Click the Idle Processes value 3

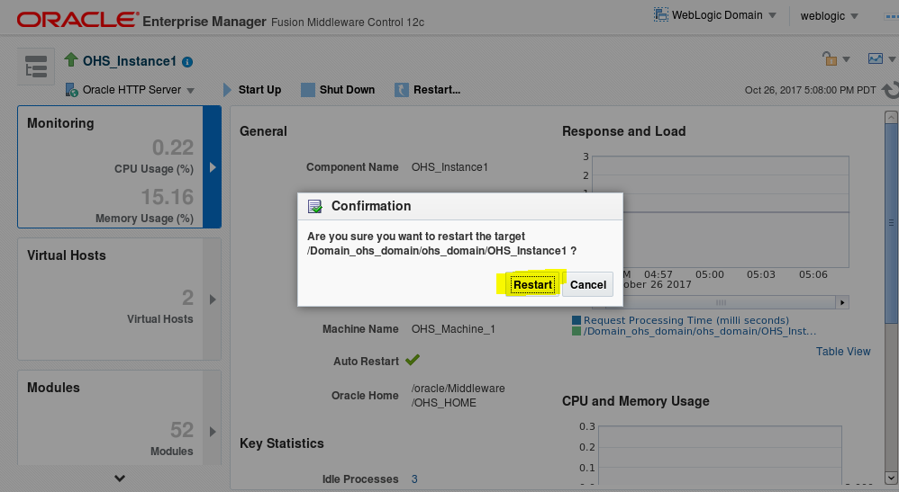(414, 479)
